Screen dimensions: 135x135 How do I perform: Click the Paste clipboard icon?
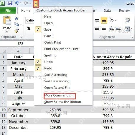tap(7, 20)
